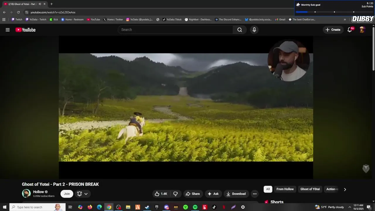Screen dimensions: 375x211
Task: Open File Explorer from the taskbar
Action: [x=128, y=207]
